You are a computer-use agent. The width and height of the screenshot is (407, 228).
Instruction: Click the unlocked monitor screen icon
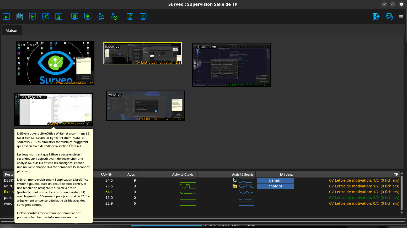click(x=88, y=17)
